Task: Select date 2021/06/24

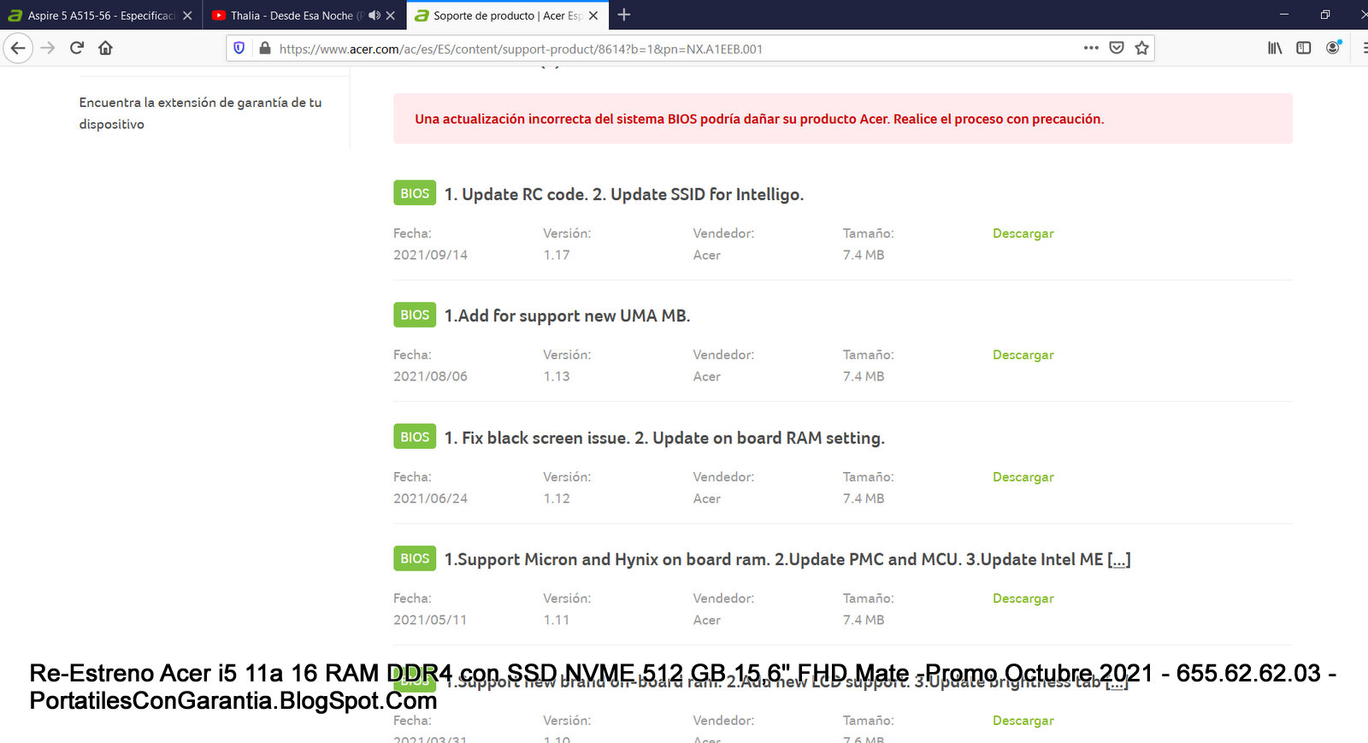Action: click(430, 498)
